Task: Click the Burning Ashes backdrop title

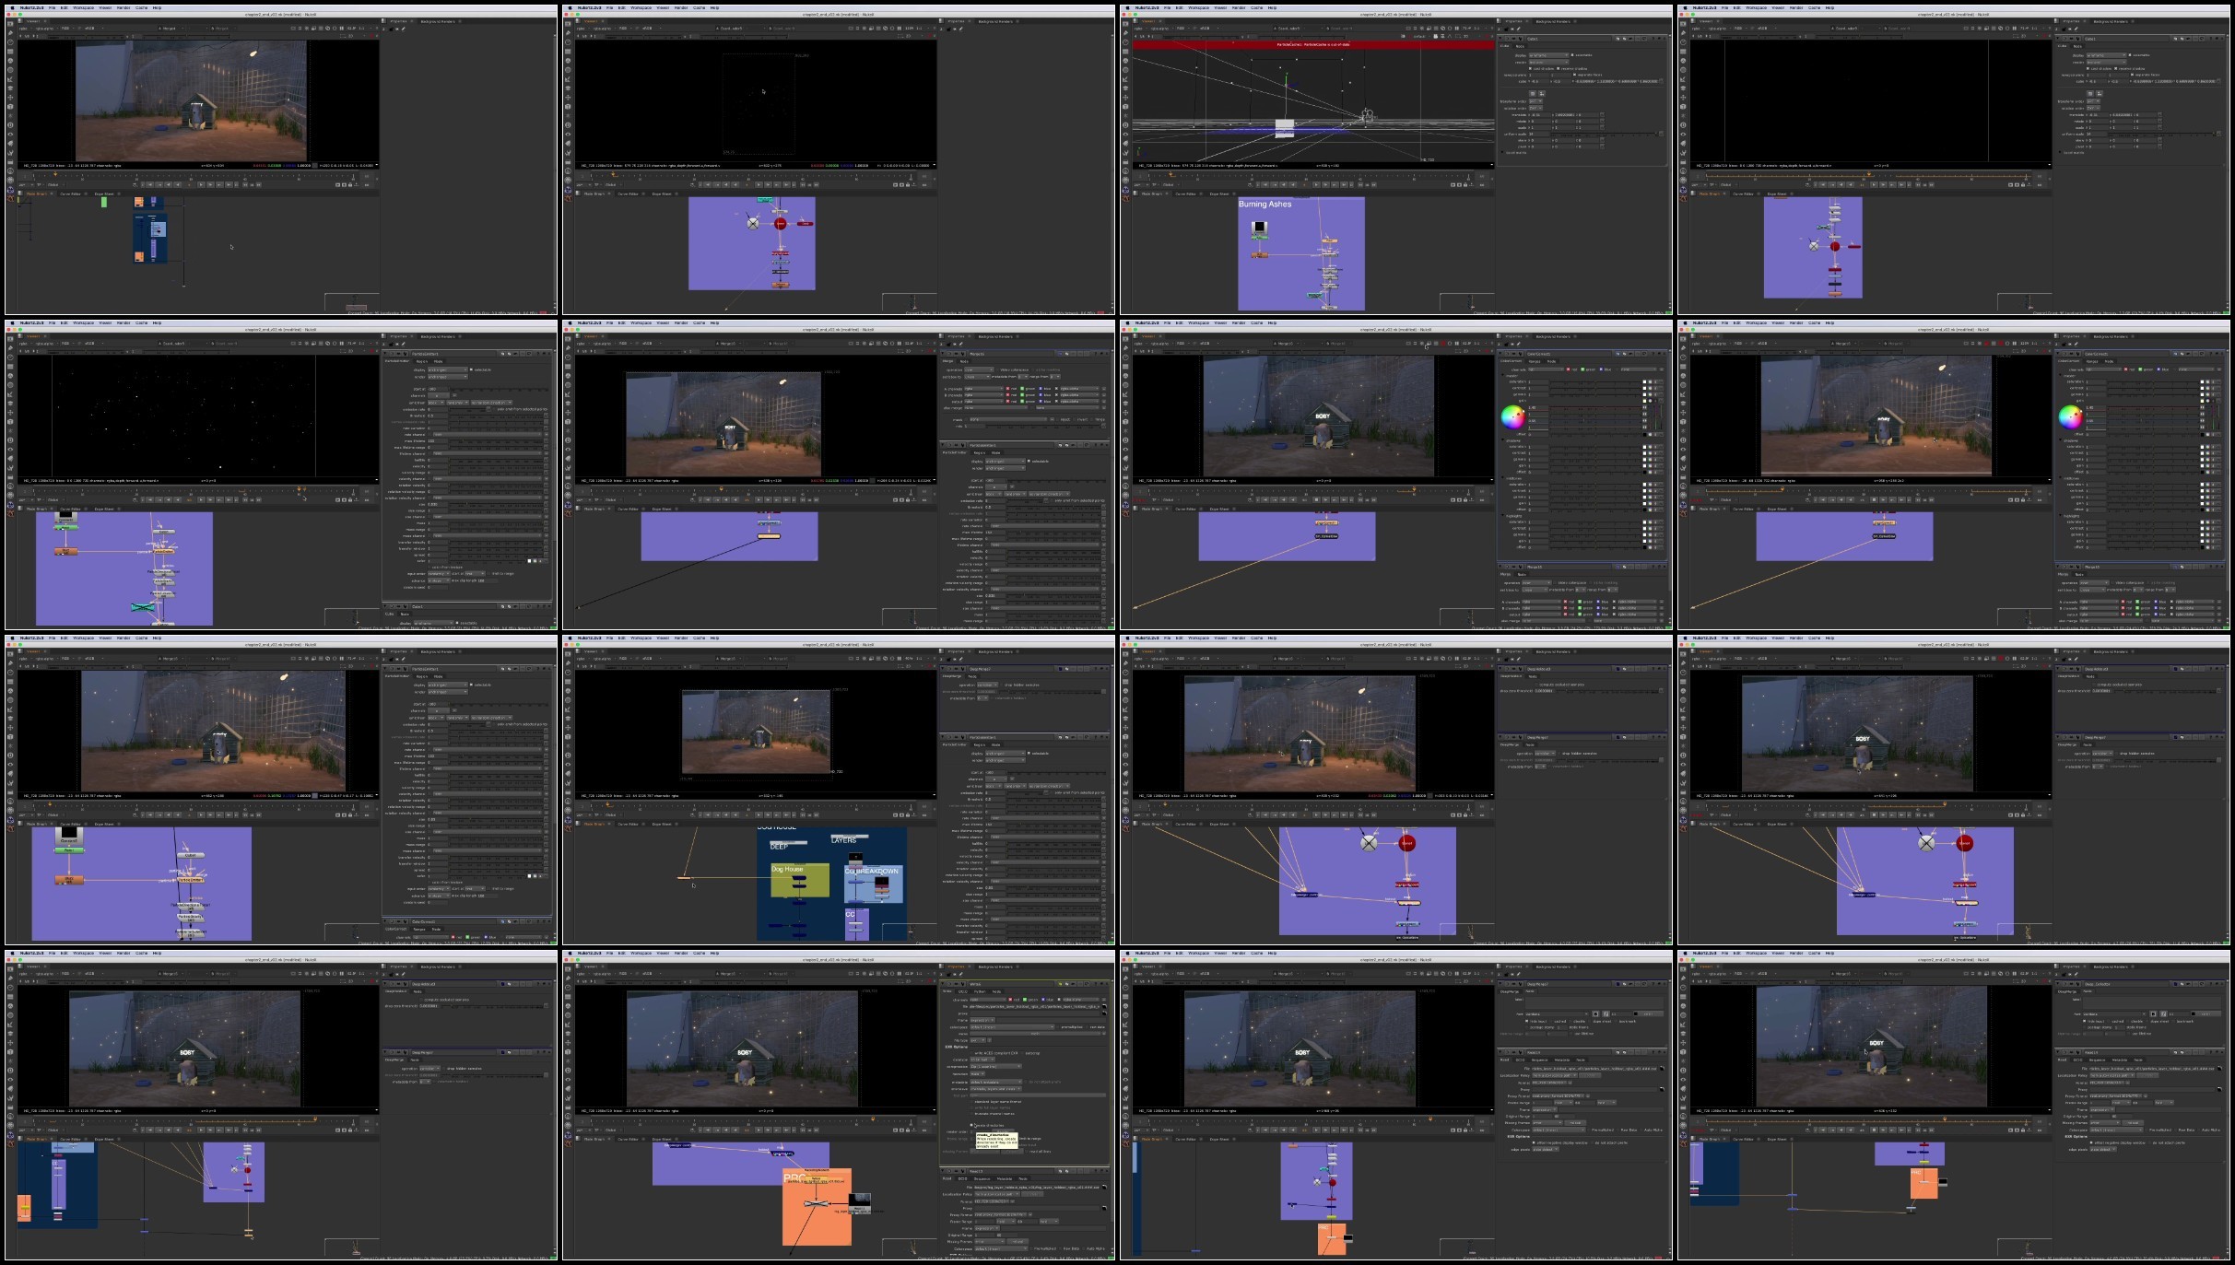Action: 1265,204
